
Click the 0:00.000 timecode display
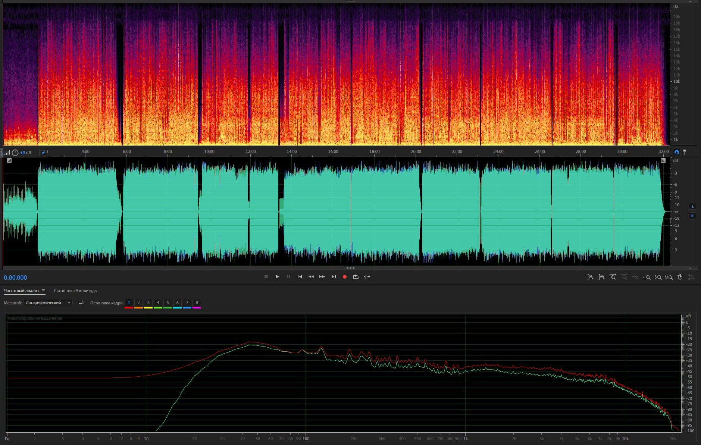(x=15, y=278)
